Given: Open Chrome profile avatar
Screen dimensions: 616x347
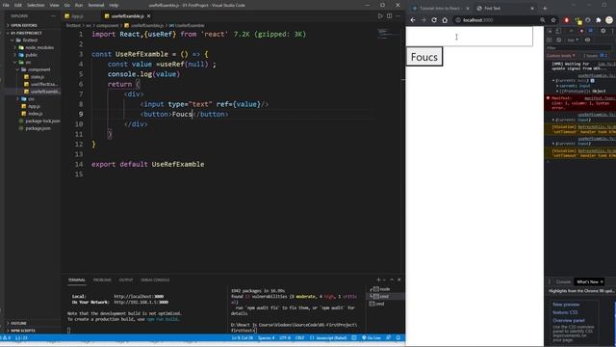Looking at the screenshot, I should coord(609,20).
